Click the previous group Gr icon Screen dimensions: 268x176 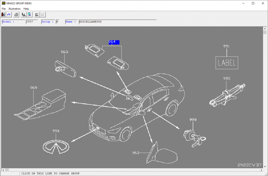coord(37,14)
